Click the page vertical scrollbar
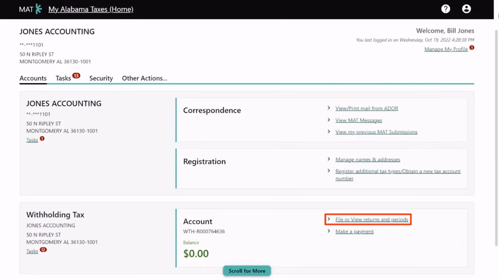Image resolution: width=499 pixels, height=280 pixels. (496, 138)
